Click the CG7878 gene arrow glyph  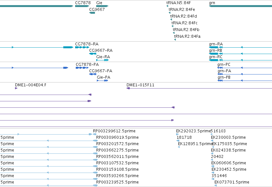click(82, 6)
